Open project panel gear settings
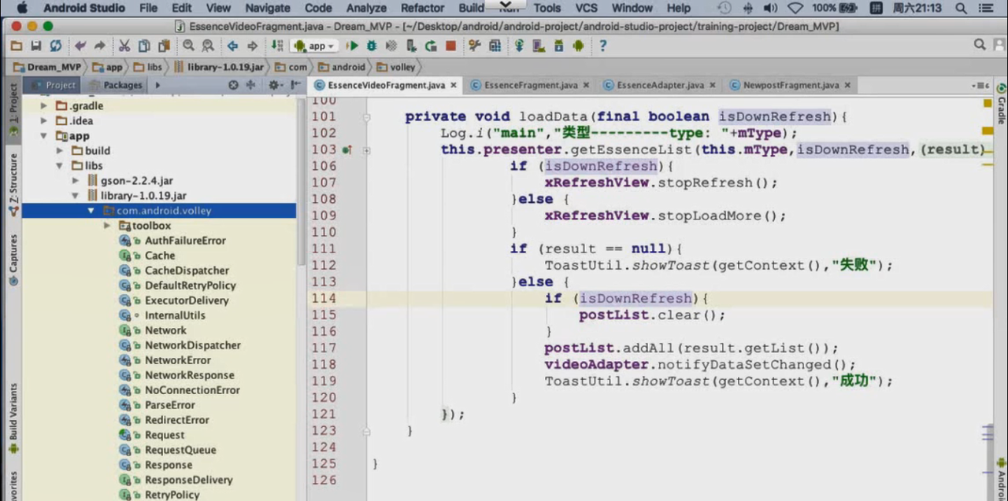 click(x=273, y=85)
